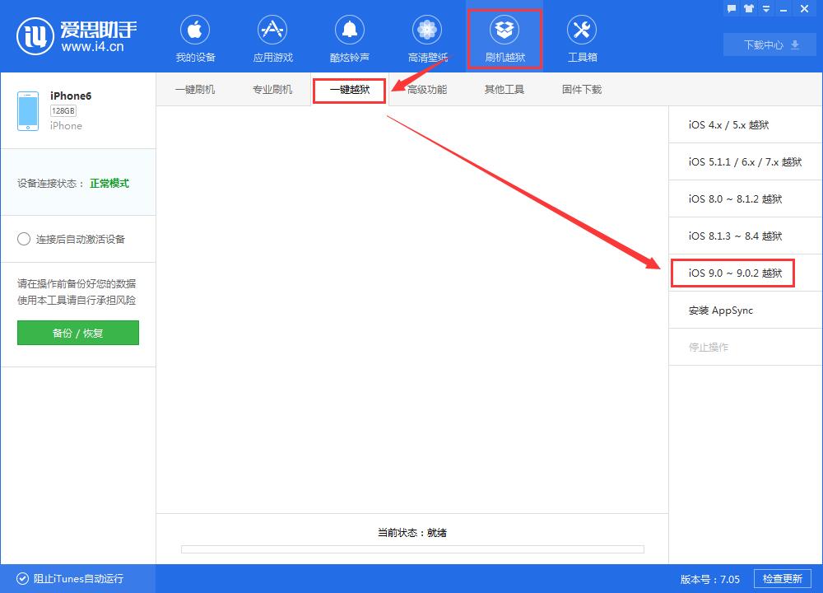
Task: Click the green 备份 / 恢复 button
Action: (77, 333)
